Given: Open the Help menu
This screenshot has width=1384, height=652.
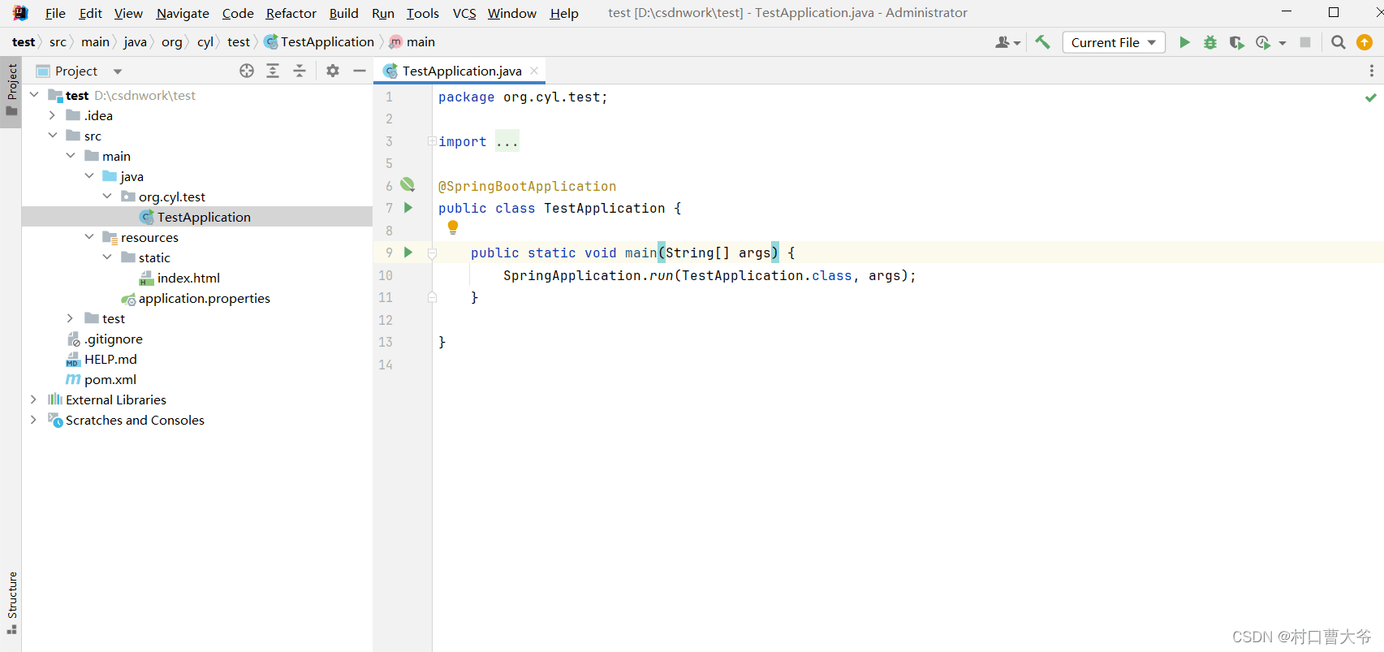Looking at the screenshot, I should coord(564,13).
